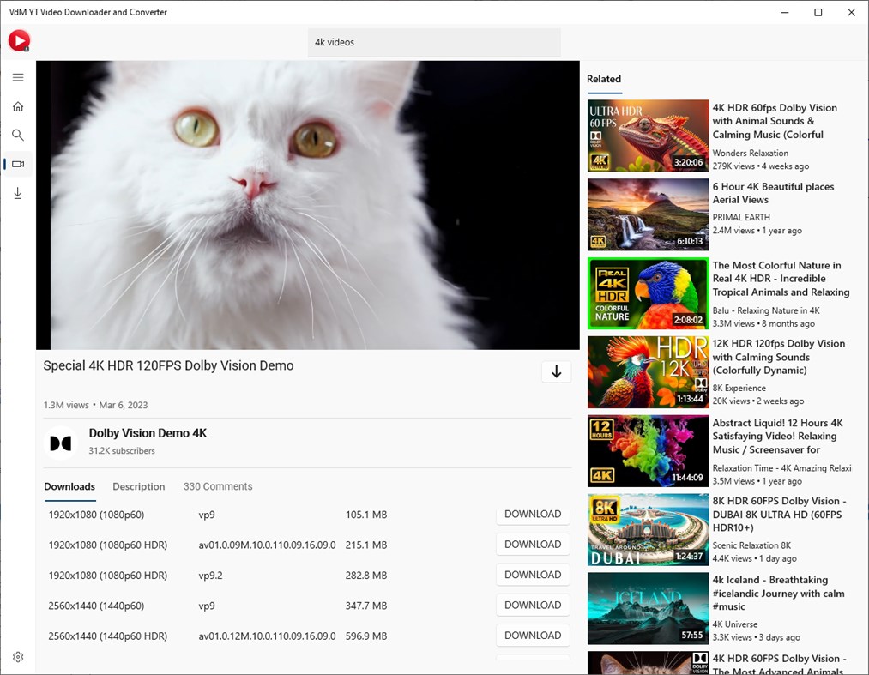Click the cat video player area
This screenshot has height=675, width=869.
pyautogui.click(x=307, y=203)
